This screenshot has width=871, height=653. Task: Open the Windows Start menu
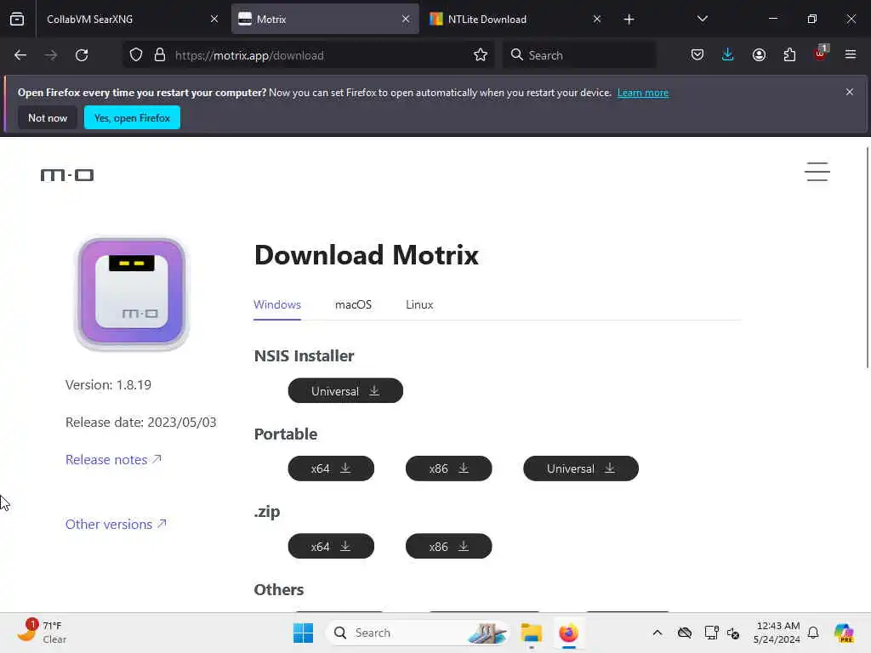[303, 633]
